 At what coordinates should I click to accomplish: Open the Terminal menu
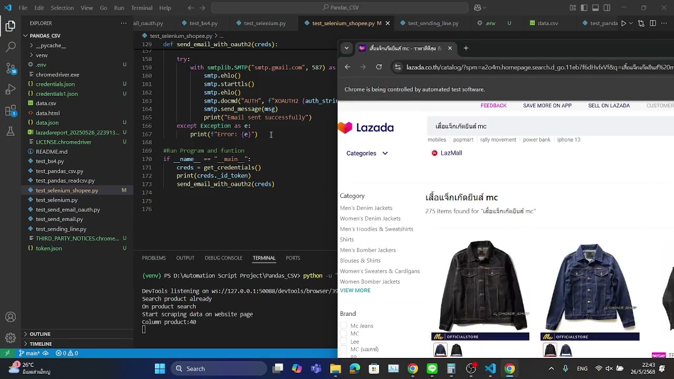(142, 8)
